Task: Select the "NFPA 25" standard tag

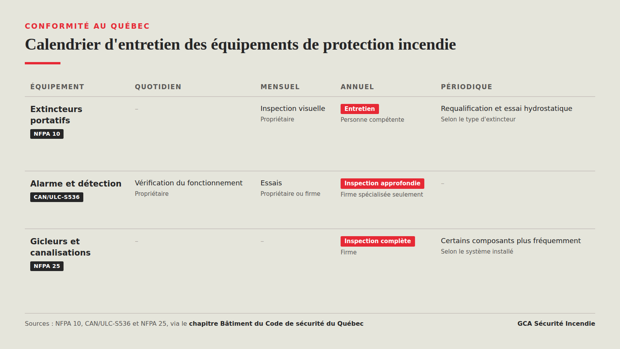Action: coord(47,266)
